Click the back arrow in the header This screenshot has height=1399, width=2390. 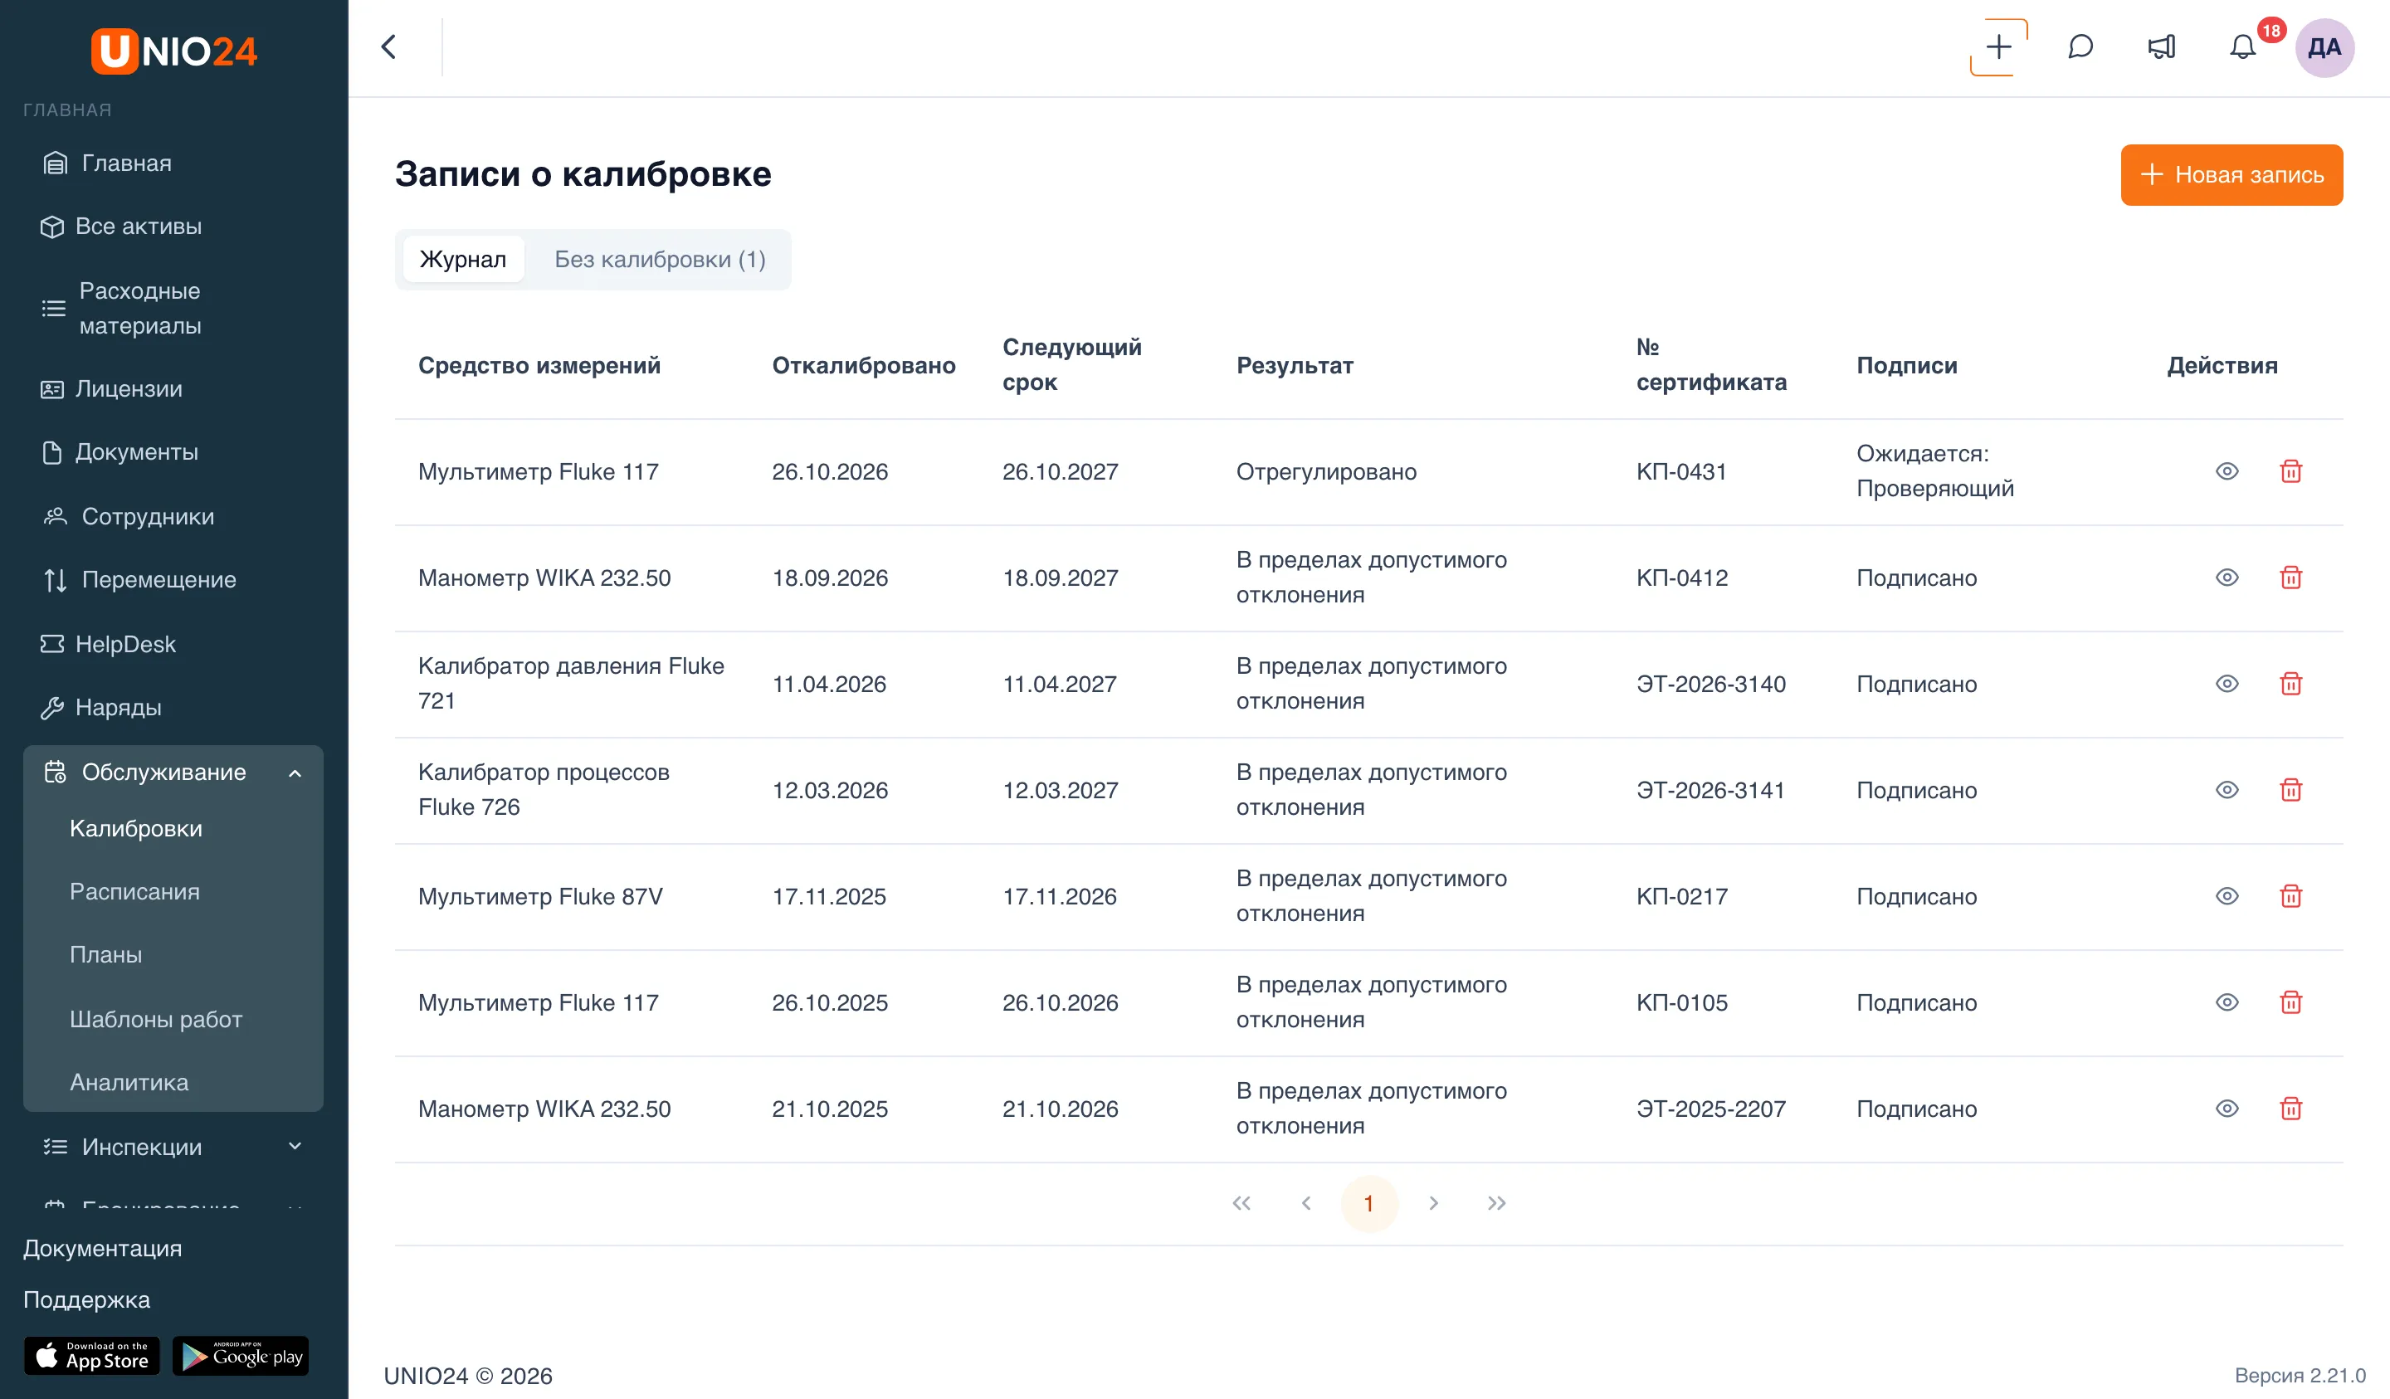tap(389, 46)
